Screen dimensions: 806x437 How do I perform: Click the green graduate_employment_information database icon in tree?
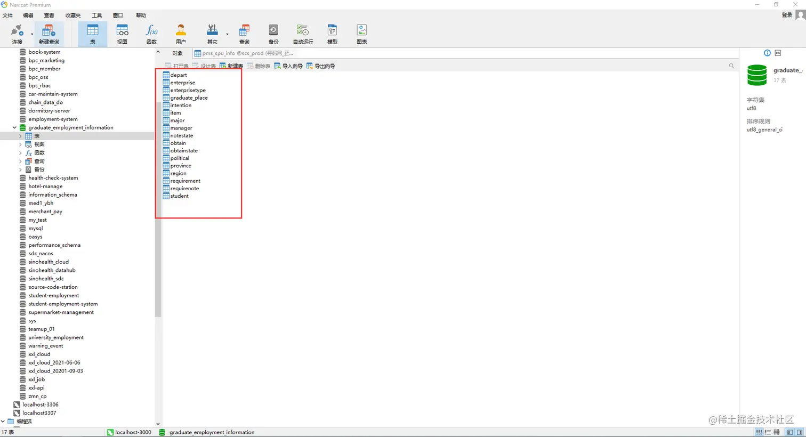tap(22, 127)
